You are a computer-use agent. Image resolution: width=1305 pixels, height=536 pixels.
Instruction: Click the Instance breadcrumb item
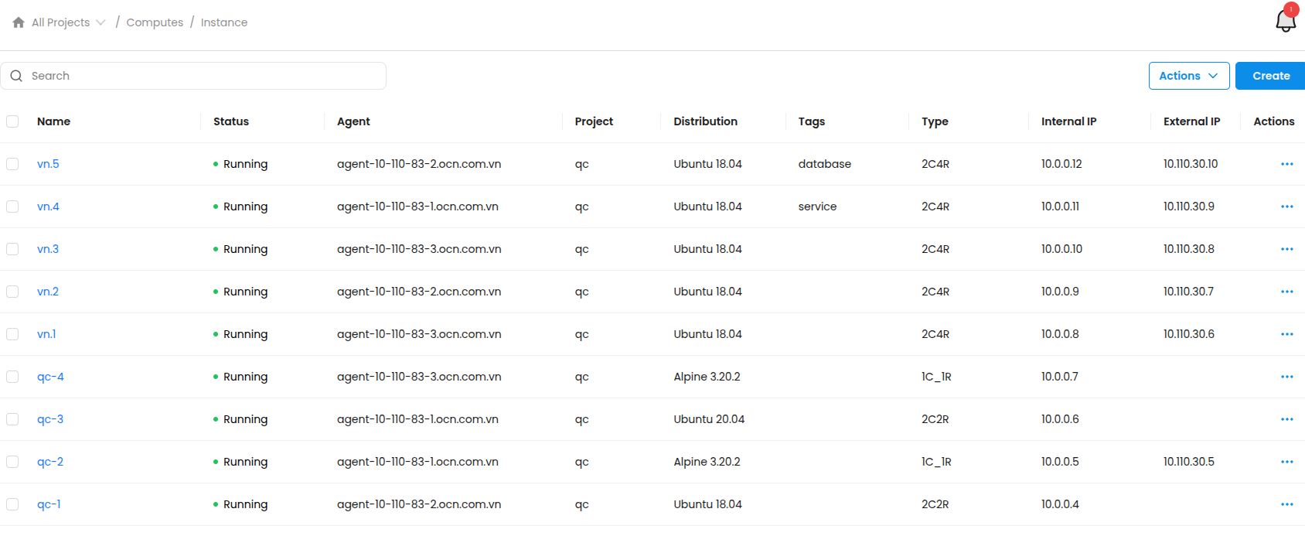click(224, 22)
